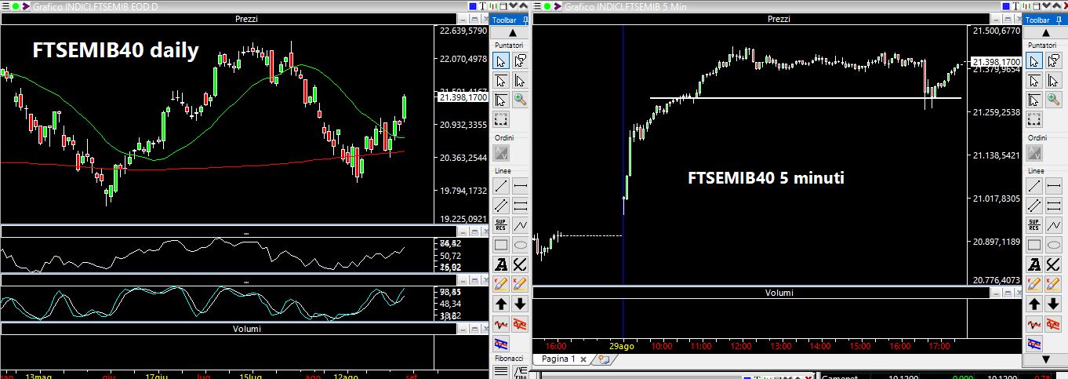Viewport: 1068px width, 379px height.
Task: Click the Volumi header of 5 Min chart
Action: tap(779, 293)
